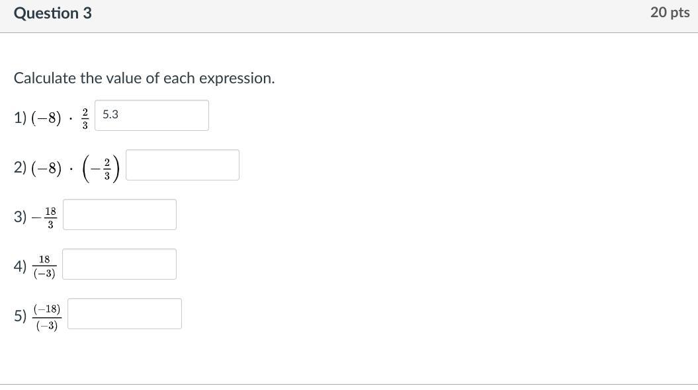Click the 18 over (−3) fraction
Image resolution: width=698 pixels, height=390 pixels.
44,266
